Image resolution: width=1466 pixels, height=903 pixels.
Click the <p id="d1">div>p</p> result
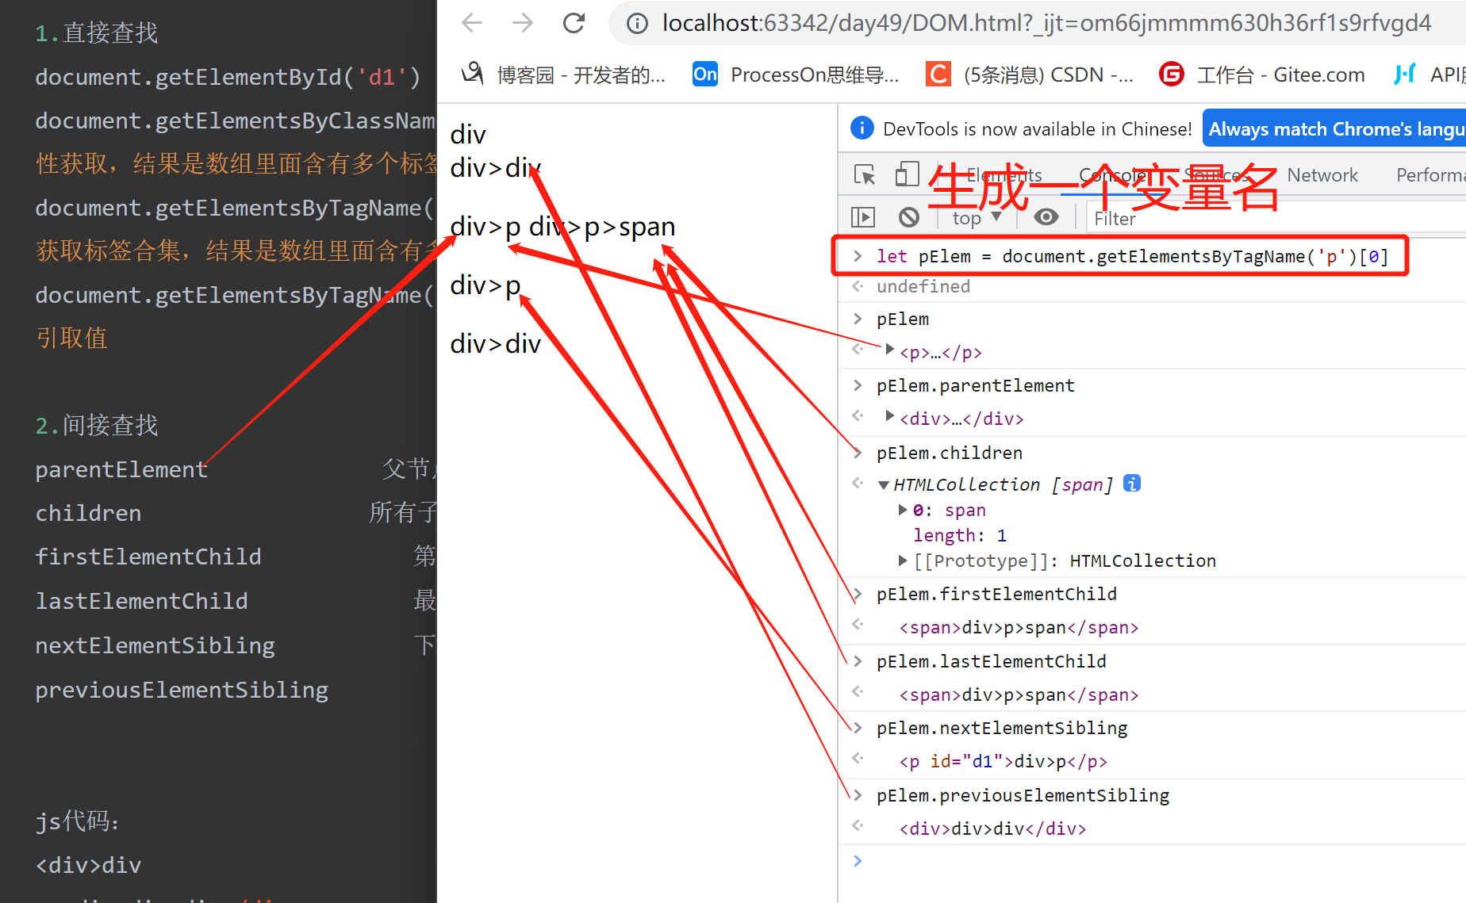coord(1003,762)
